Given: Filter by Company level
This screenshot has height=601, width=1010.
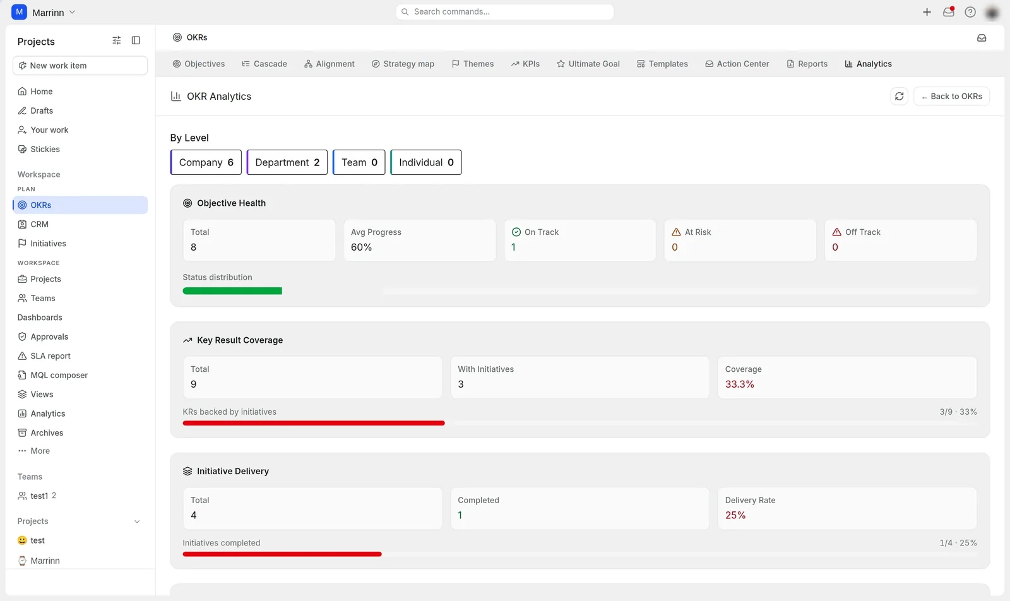Looking at the screenshot, I should click(x=206, y=162).
